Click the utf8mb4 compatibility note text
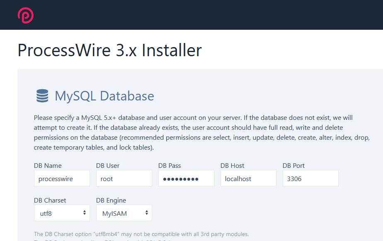383x241 pixels. click(141, 234)
